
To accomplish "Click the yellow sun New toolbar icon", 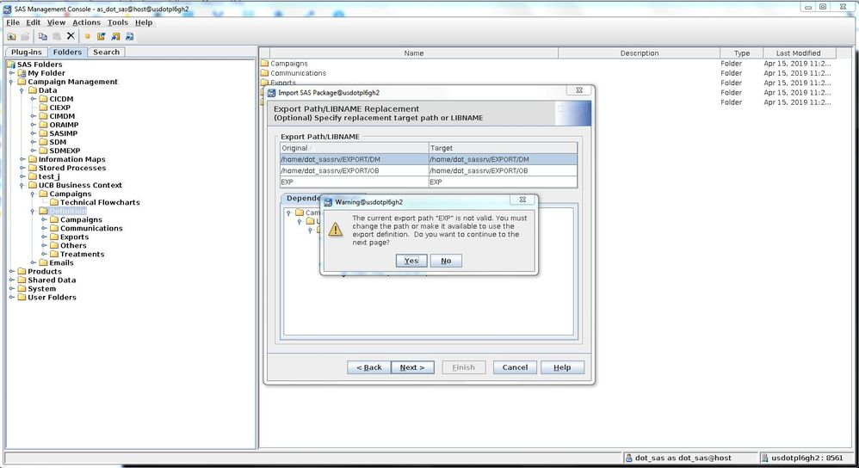I will [87, 37].
